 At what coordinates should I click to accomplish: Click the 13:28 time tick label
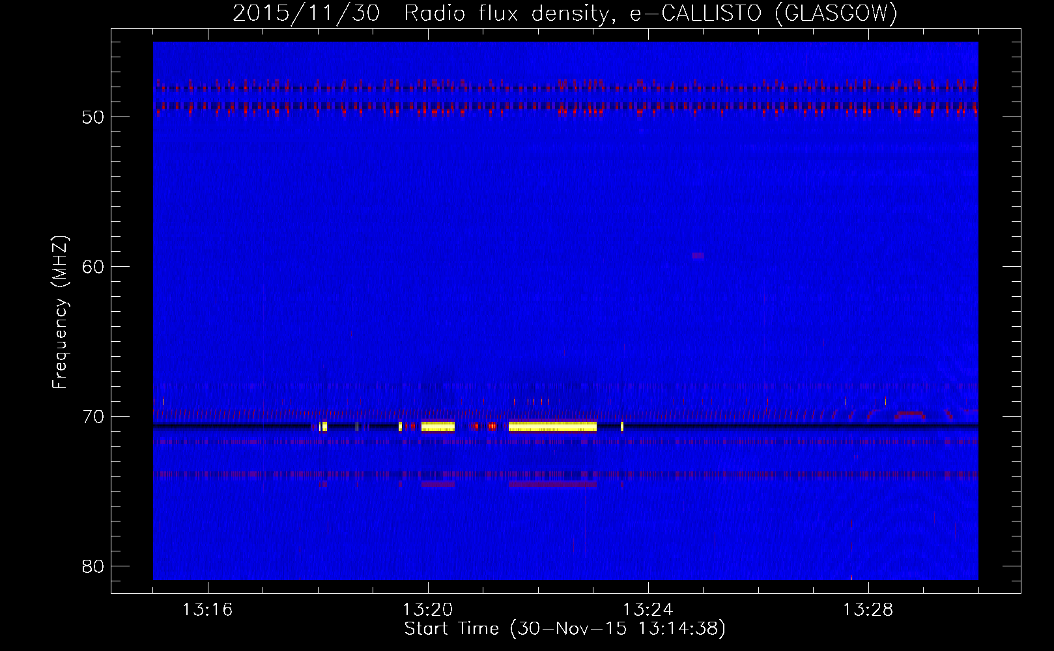click(868, 610)
